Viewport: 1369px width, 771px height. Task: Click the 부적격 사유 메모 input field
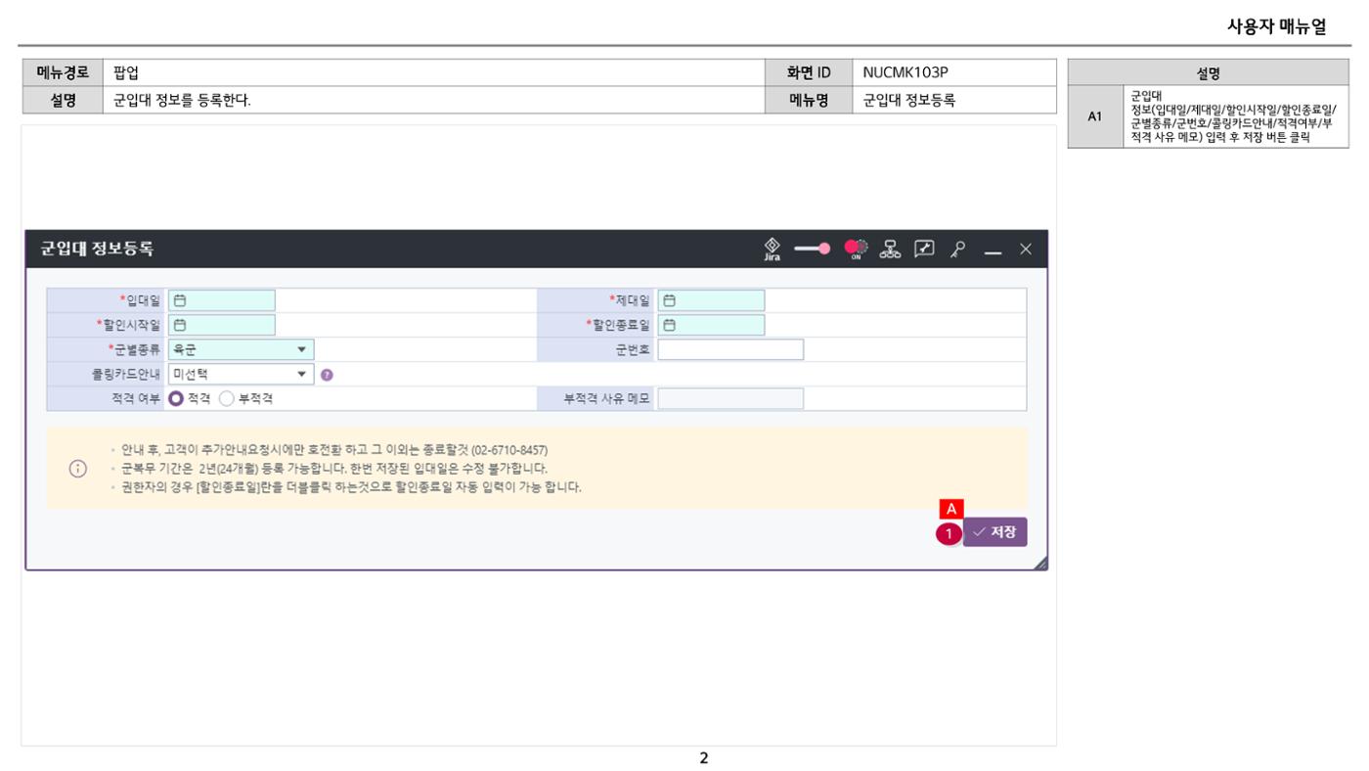[x=730, y=398]
